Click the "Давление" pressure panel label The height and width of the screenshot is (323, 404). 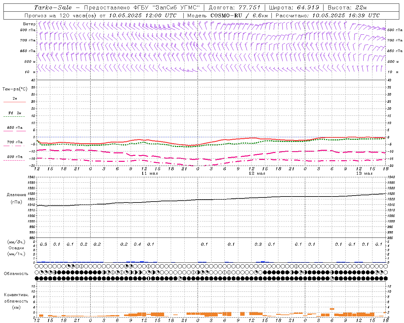16,195
